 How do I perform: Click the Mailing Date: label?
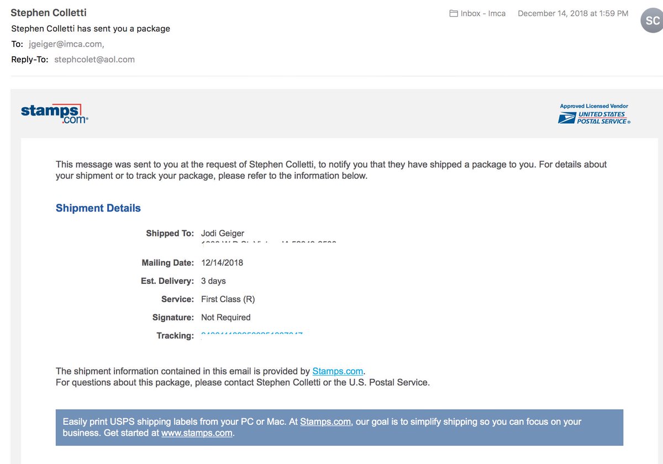[x=168, y=262]
